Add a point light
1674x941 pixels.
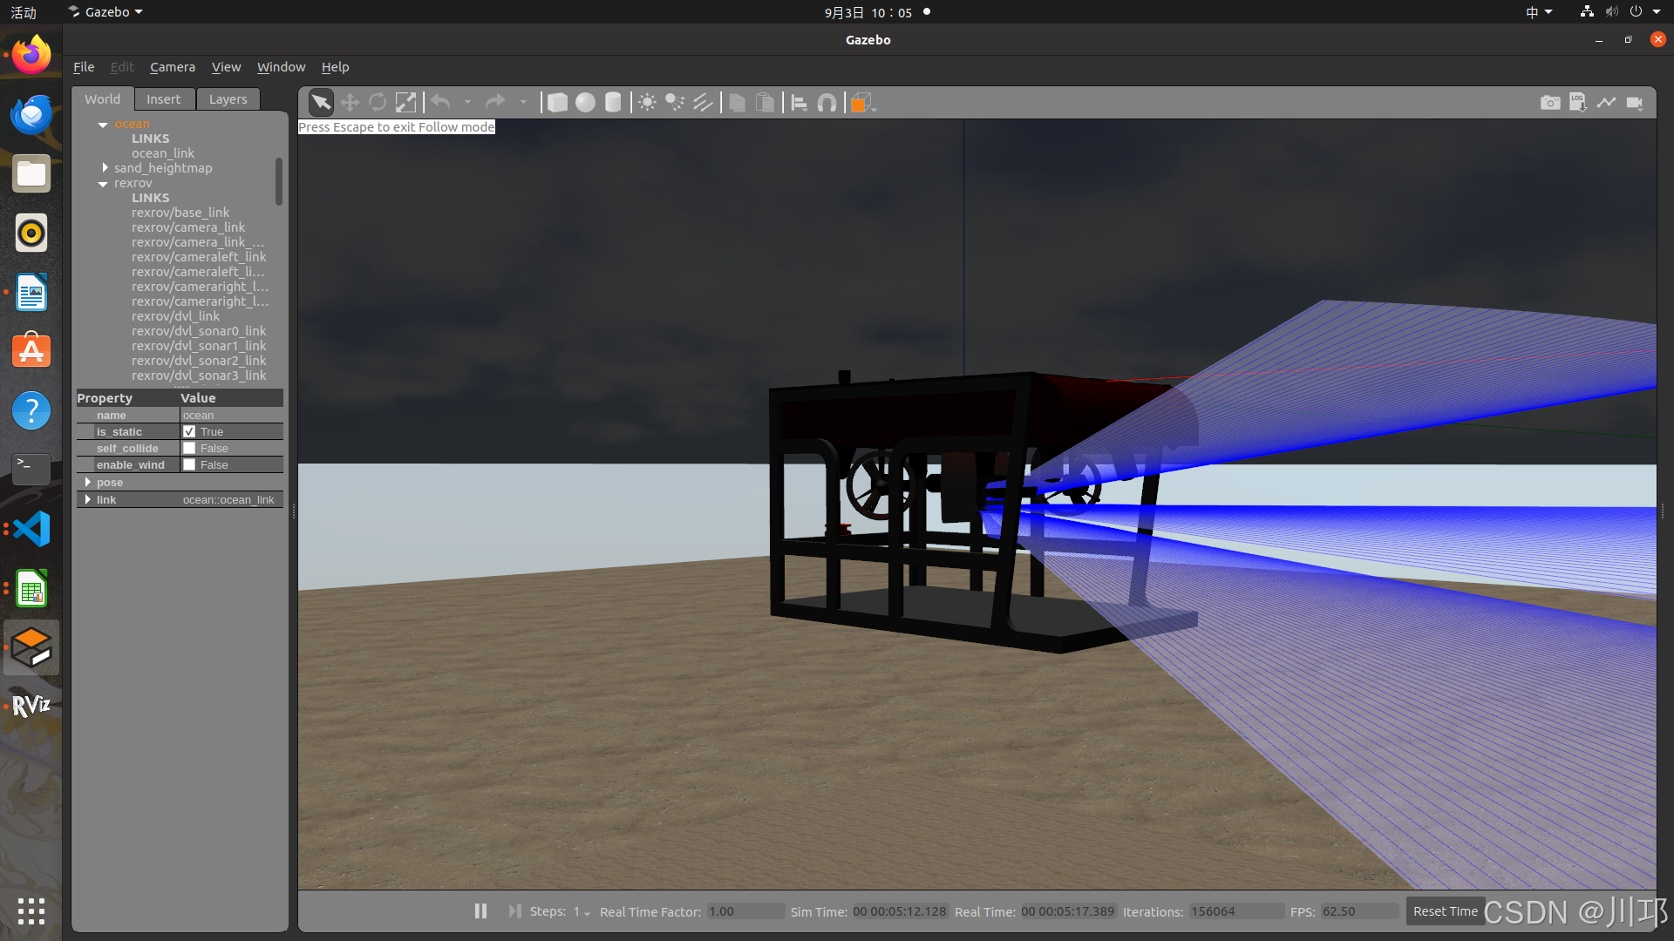[x=647, y=103]
